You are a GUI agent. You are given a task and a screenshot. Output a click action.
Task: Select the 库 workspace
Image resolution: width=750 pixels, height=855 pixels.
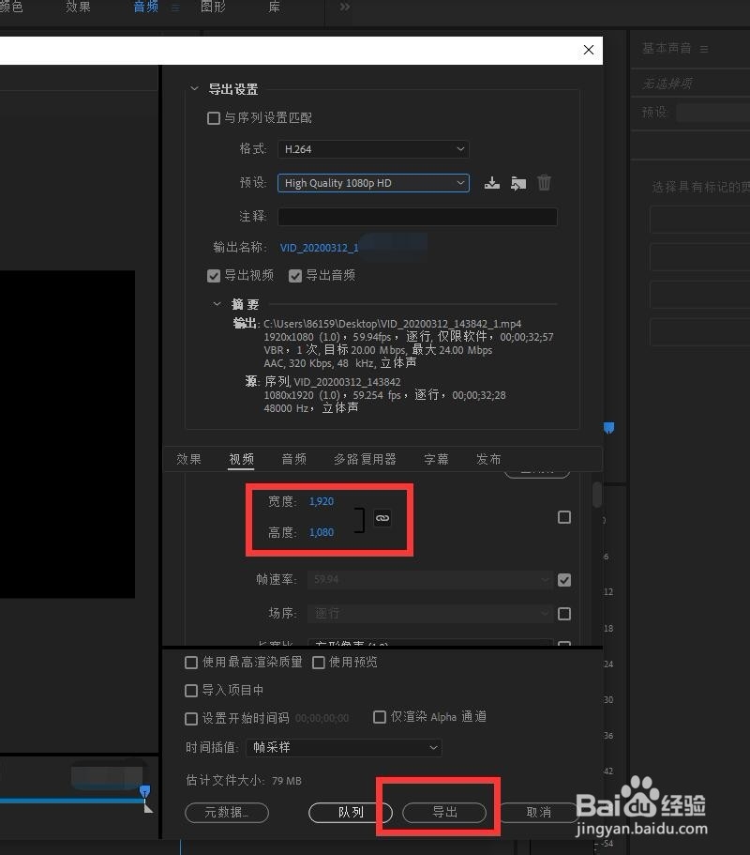click(275, 8)
